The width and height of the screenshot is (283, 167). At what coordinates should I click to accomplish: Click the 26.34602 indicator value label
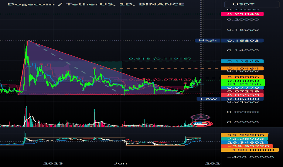coord(244,142)
